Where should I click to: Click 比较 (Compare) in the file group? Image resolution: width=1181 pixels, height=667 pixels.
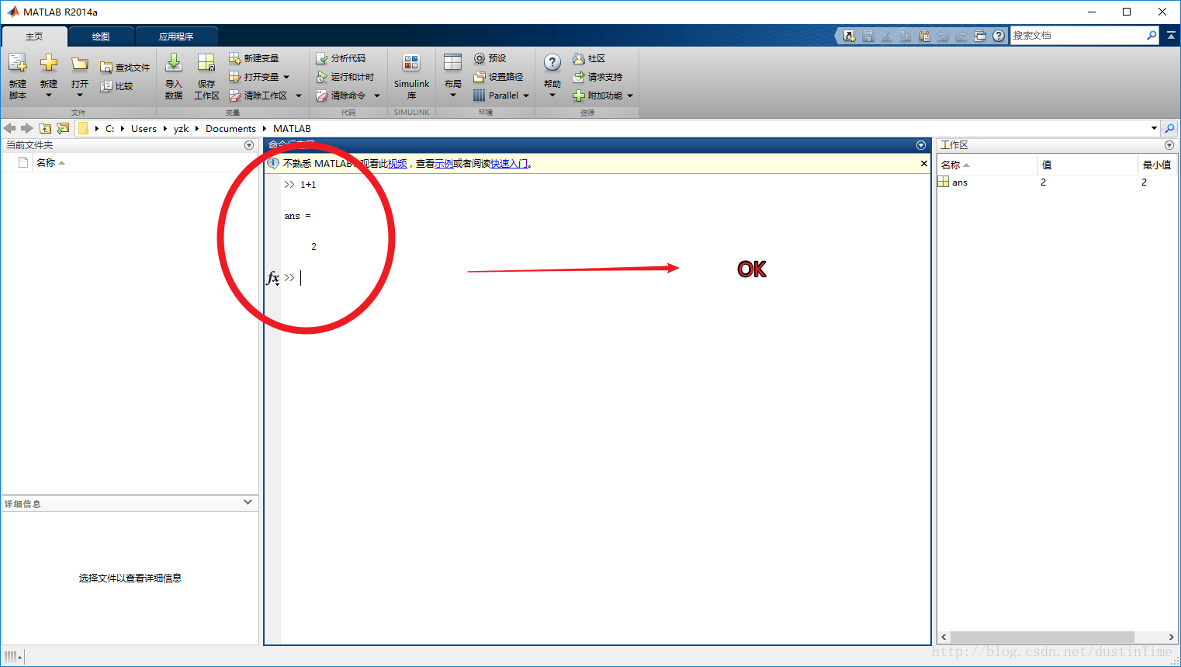(x=116, y=86)
